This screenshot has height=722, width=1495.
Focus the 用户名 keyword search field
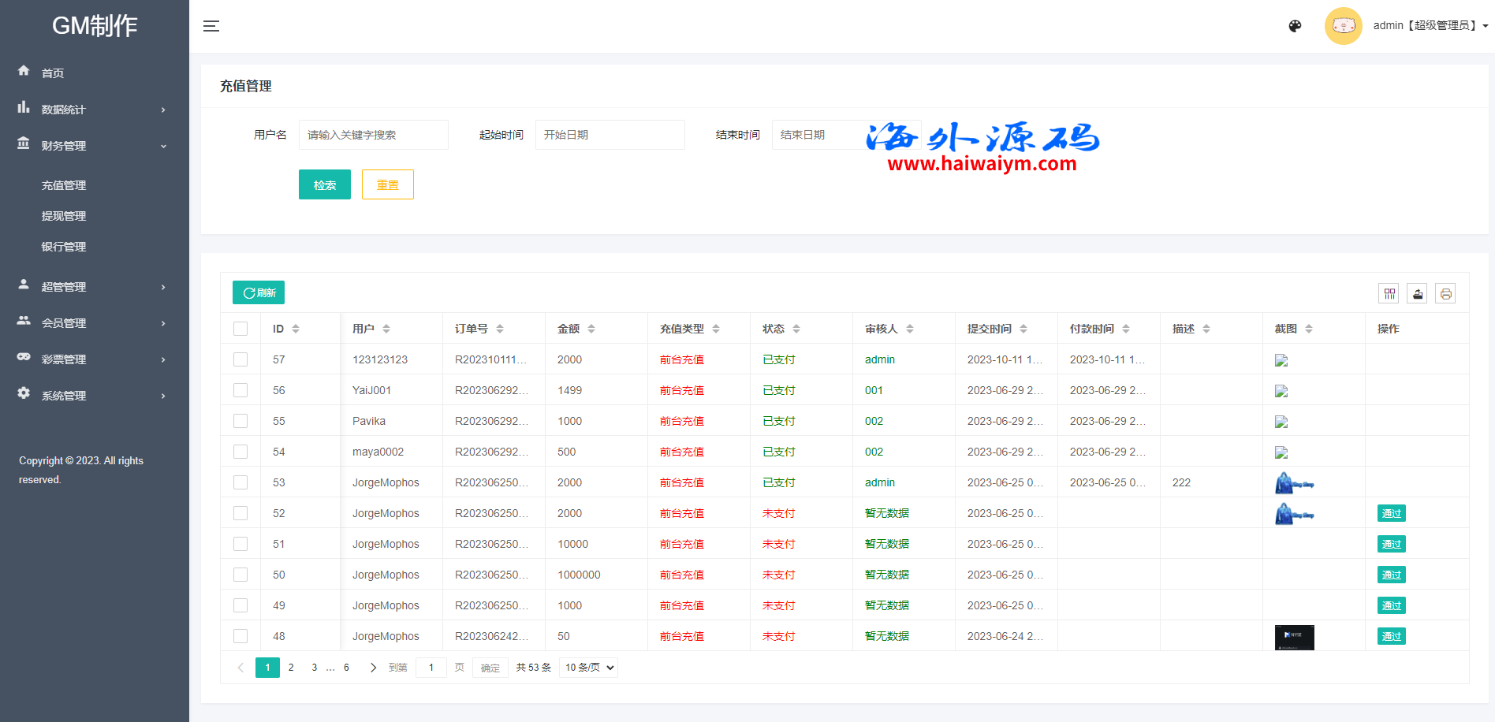[x=373, y=135]
